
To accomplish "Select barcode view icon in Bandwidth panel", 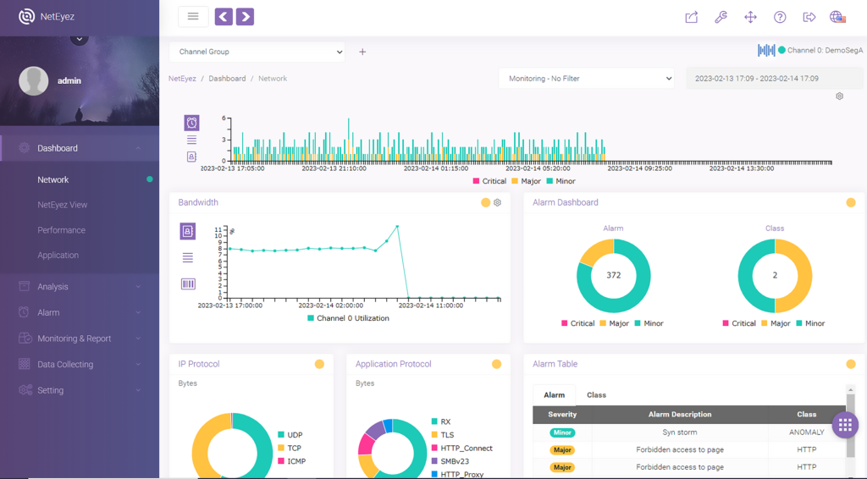I will tap(188, 284).
